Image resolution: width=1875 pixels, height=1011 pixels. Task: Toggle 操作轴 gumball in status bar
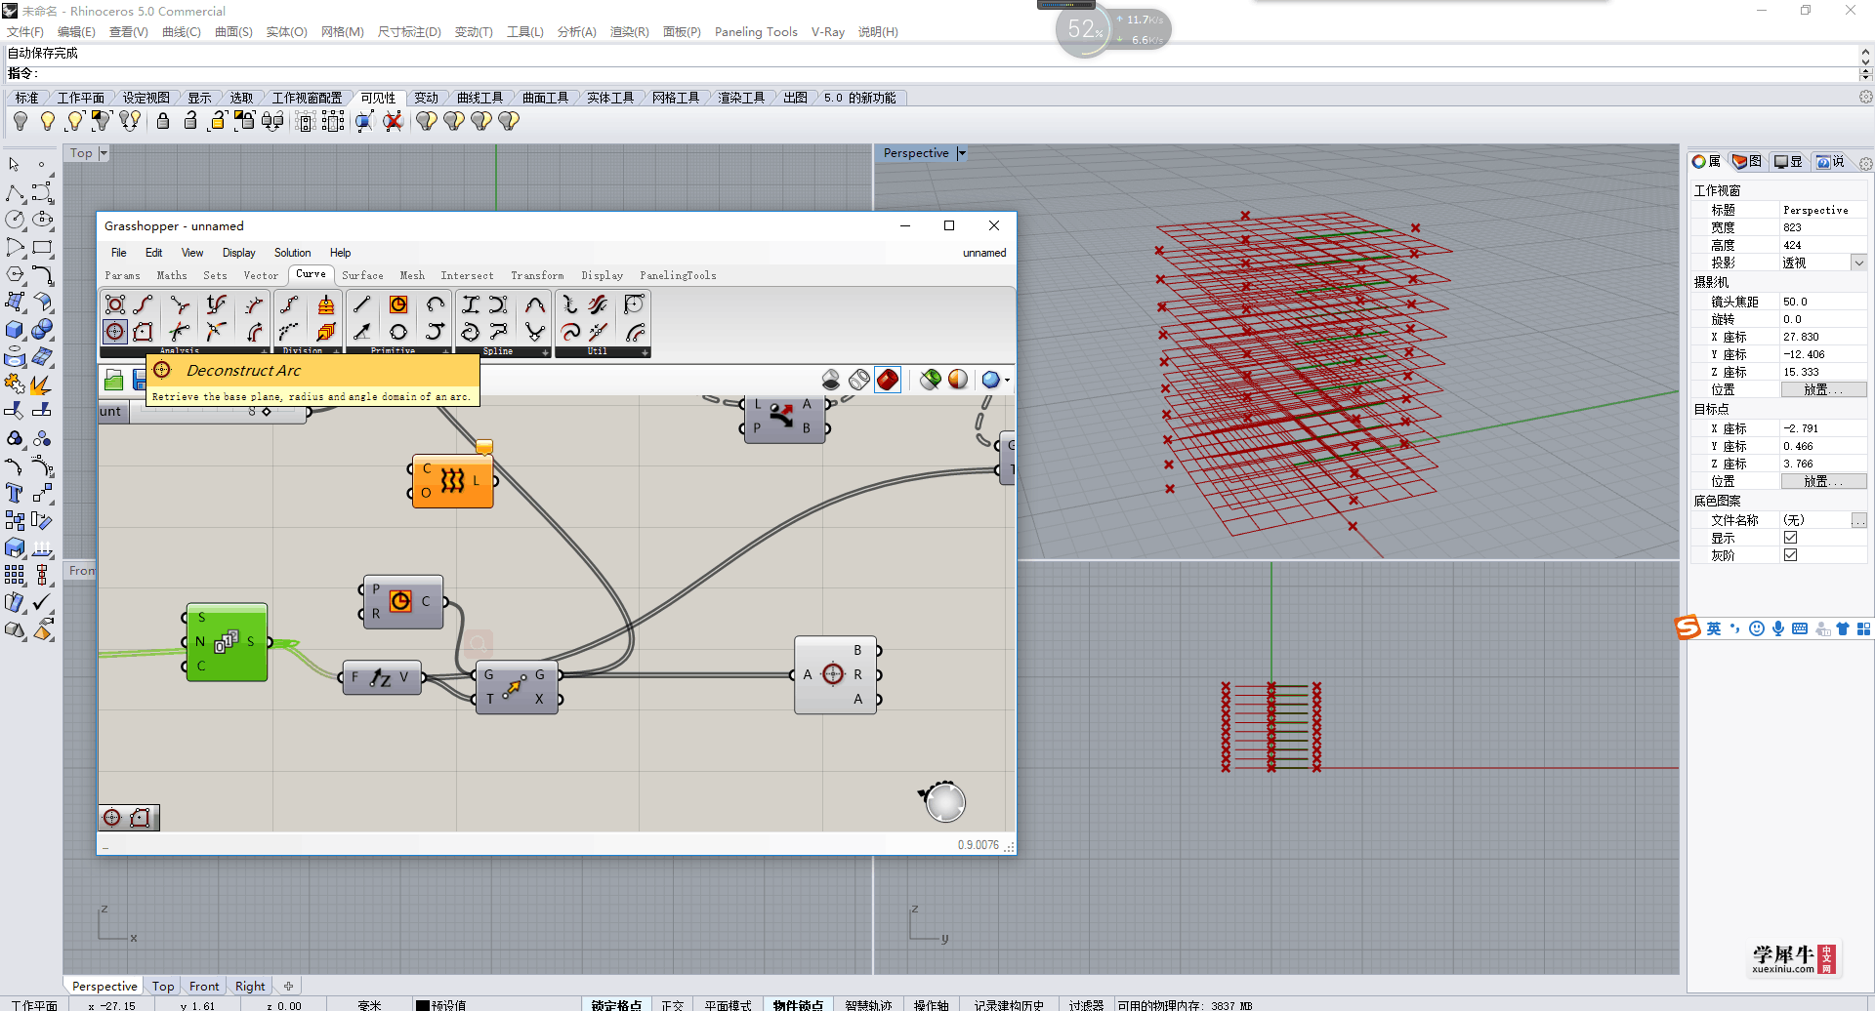click(932, 1004)
